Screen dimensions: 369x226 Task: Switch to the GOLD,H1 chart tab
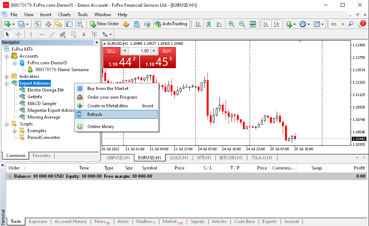(x=179, y=158)
